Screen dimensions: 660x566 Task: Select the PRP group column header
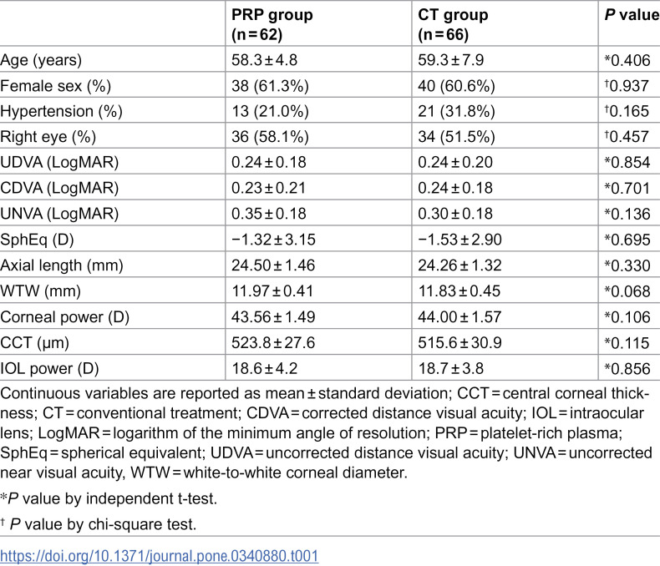[x=272, y=24]
